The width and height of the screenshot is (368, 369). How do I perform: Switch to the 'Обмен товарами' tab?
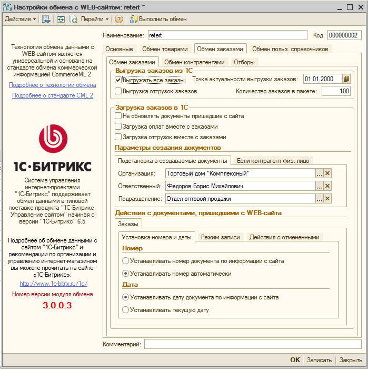pyautogui.click(x=165, y=49)
